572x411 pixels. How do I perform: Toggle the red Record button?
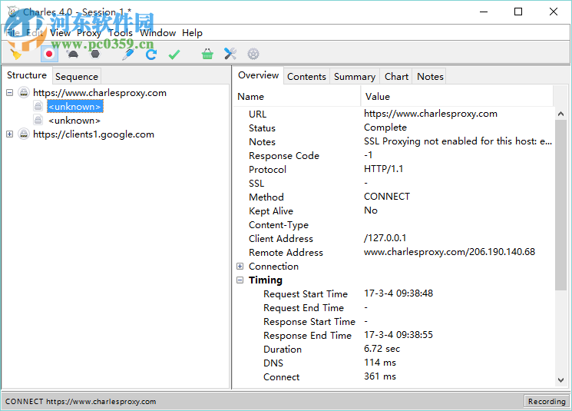click(49, 55)
